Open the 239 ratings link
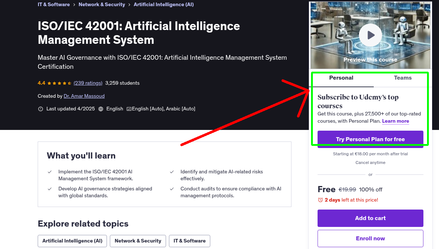This screenshot has height=249, width=439. [x=88, y=83]
